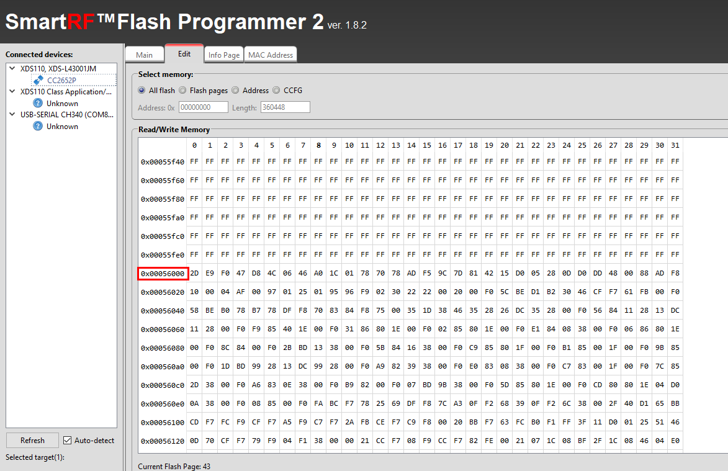Viewport: 728px width, 471px height.
Task: Select the Address radio button
Action: click(x=235, y=90)
